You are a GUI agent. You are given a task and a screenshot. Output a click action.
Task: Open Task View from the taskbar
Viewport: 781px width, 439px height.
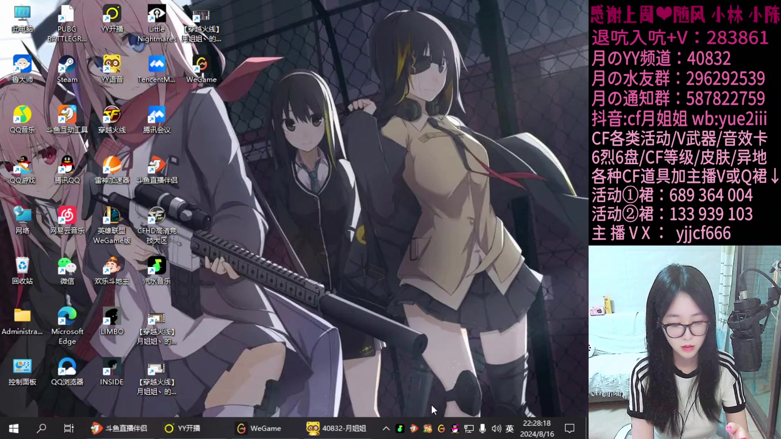point(69,428)
